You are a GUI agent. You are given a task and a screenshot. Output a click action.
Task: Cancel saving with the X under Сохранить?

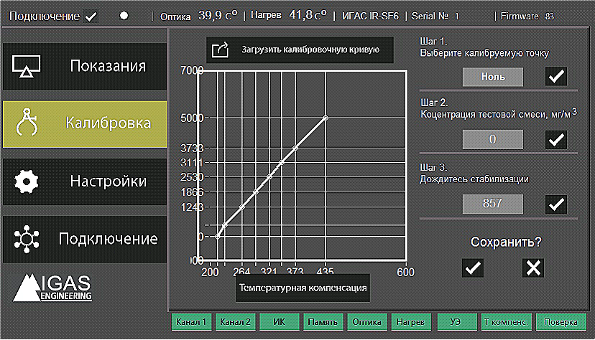tap(533, 268)
